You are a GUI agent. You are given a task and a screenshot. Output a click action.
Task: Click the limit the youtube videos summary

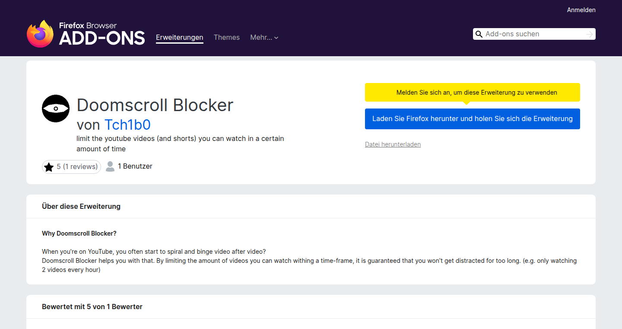[x=180, y=144]
